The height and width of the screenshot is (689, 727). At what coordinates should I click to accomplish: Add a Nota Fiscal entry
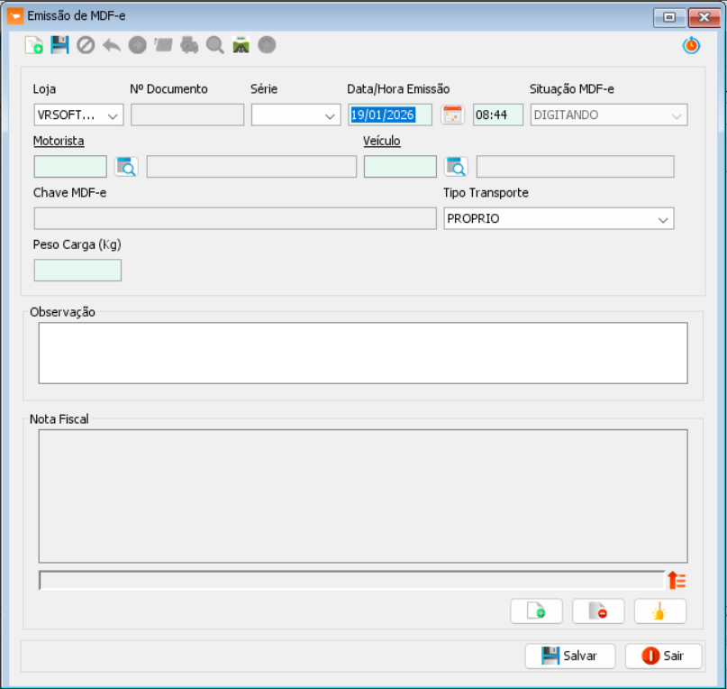pos(536,611)
